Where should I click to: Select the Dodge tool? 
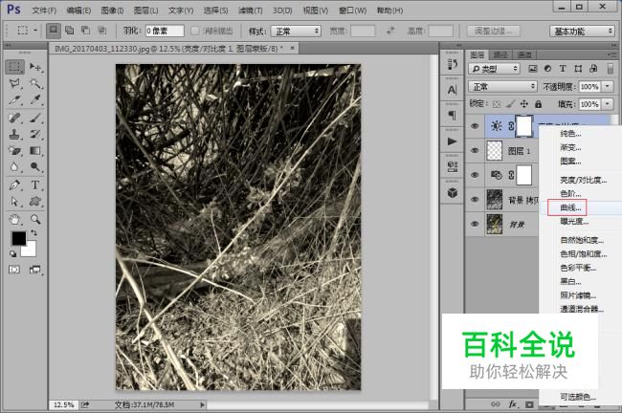coord(35,167)
